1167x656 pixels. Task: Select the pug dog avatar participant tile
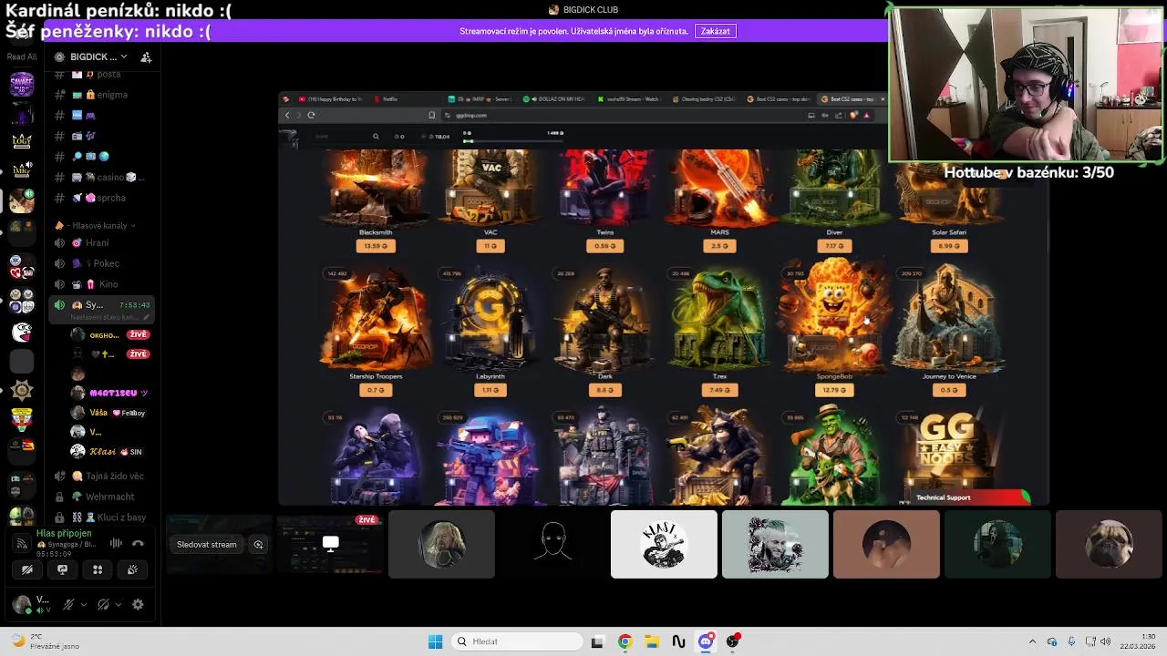tap(1109, 544)
